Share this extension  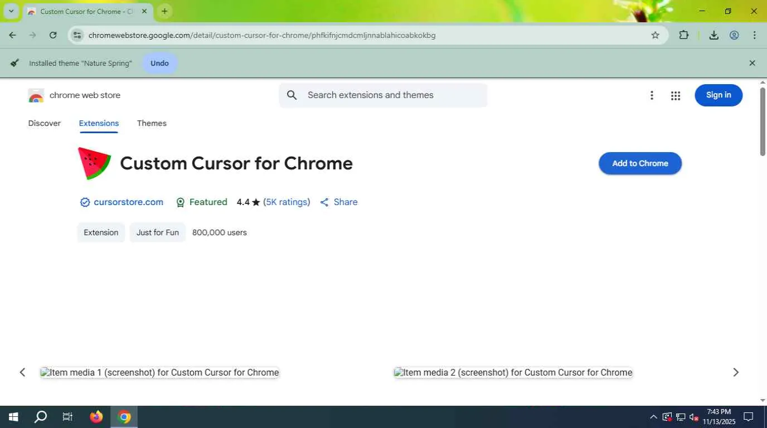pyautogui.click(x=339, y=202)
